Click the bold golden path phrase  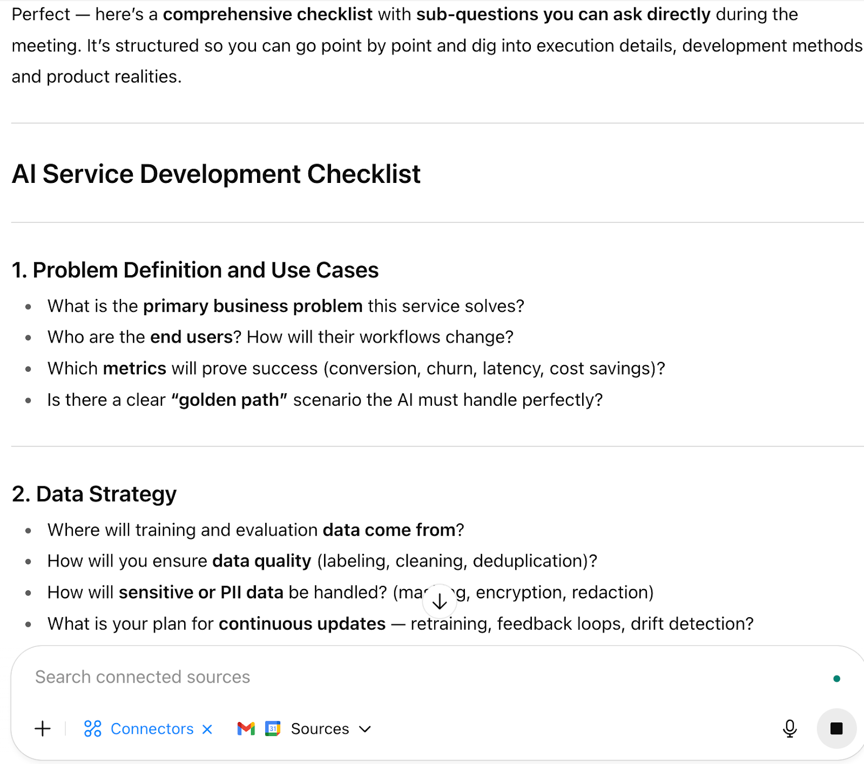pos(229,400)
